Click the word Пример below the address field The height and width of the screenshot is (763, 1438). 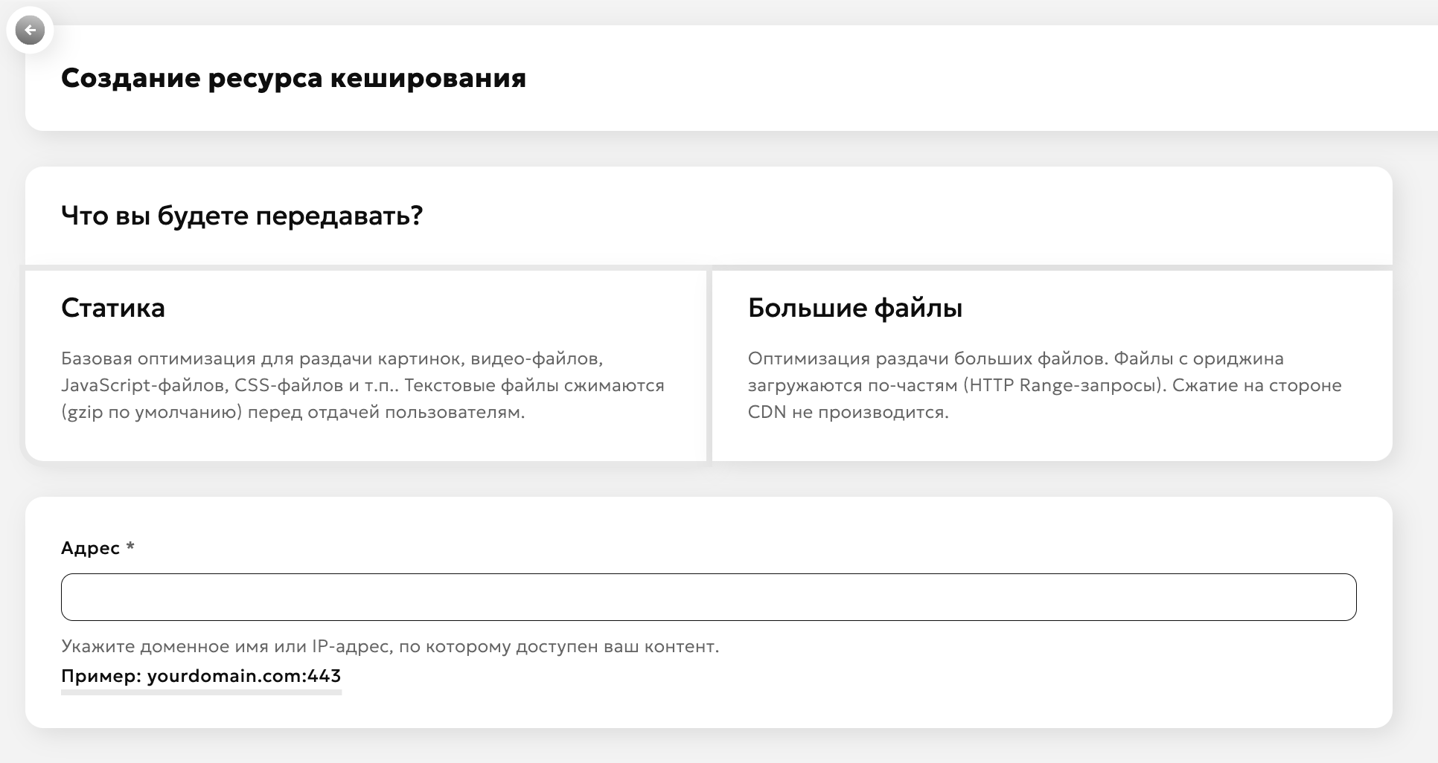point(101,676)
